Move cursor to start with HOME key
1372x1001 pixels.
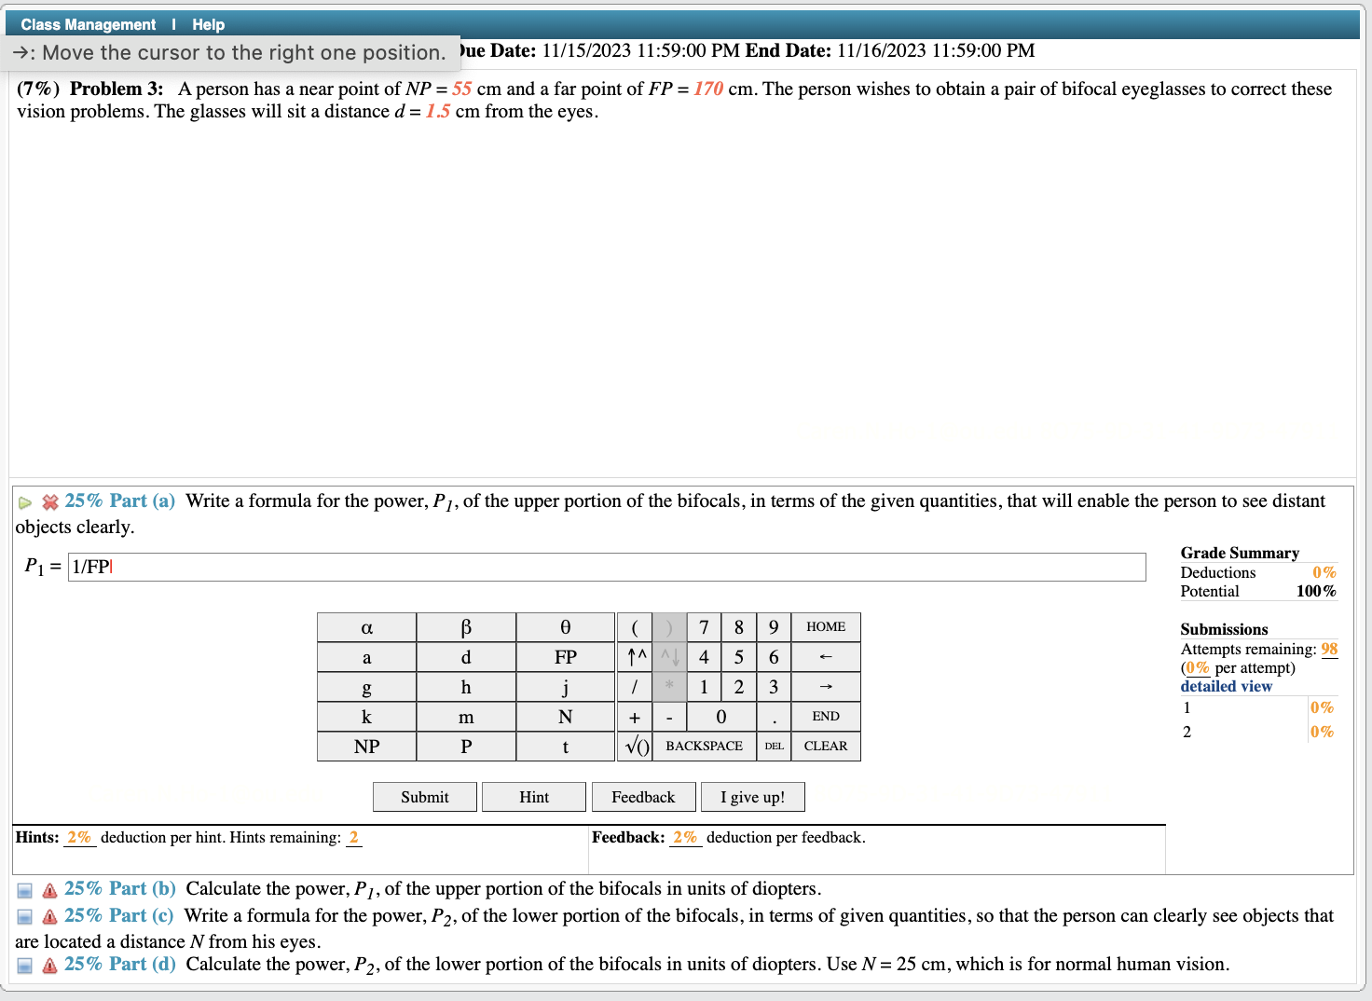coord(826,627)
